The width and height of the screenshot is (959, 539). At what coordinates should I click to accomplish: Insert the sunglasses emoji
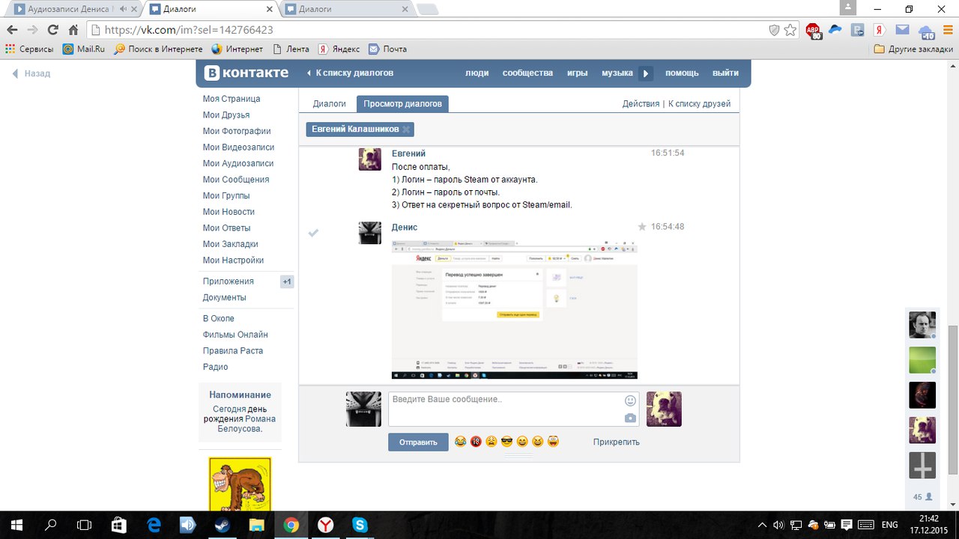(506, 442)
